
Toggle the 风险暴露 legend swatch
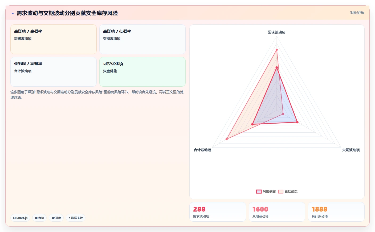pos(259,191)
